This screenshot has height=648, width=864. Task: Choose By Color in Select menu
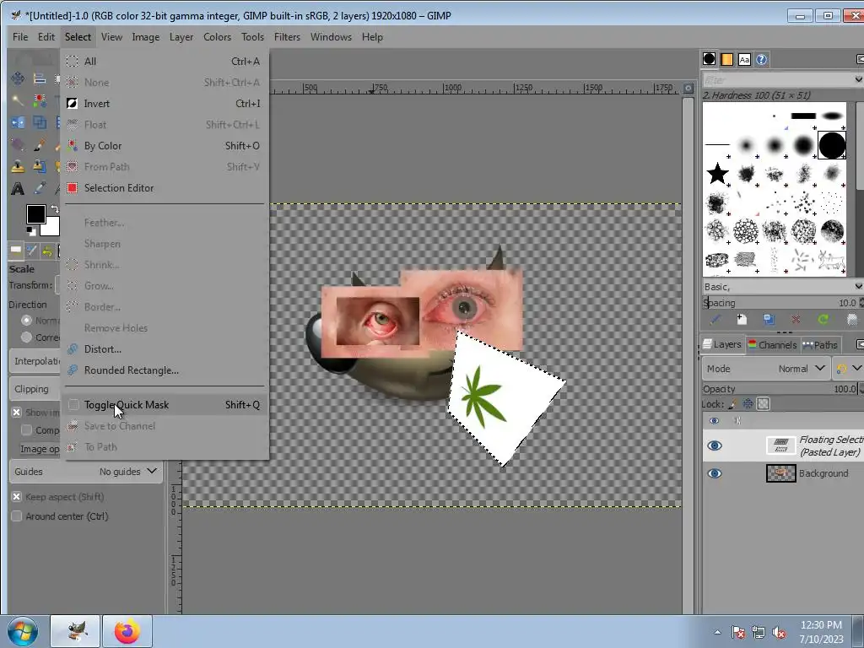click(x=165, y=146)
